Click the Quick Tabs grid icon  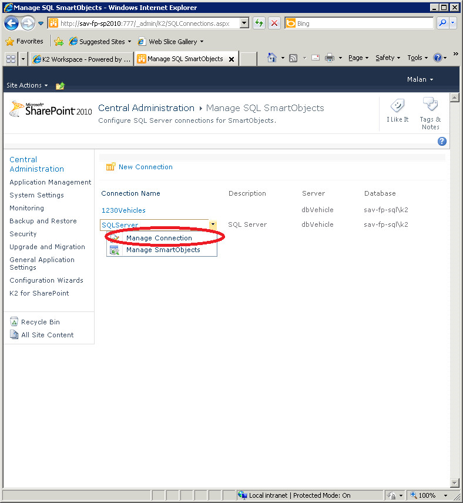(11, 59)
